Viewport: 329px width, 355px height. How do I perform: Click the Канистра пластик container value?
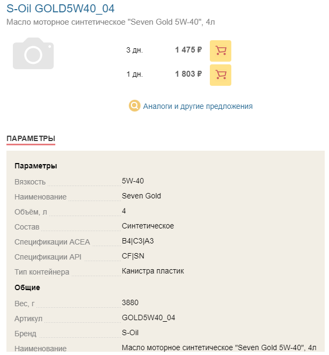153,271
